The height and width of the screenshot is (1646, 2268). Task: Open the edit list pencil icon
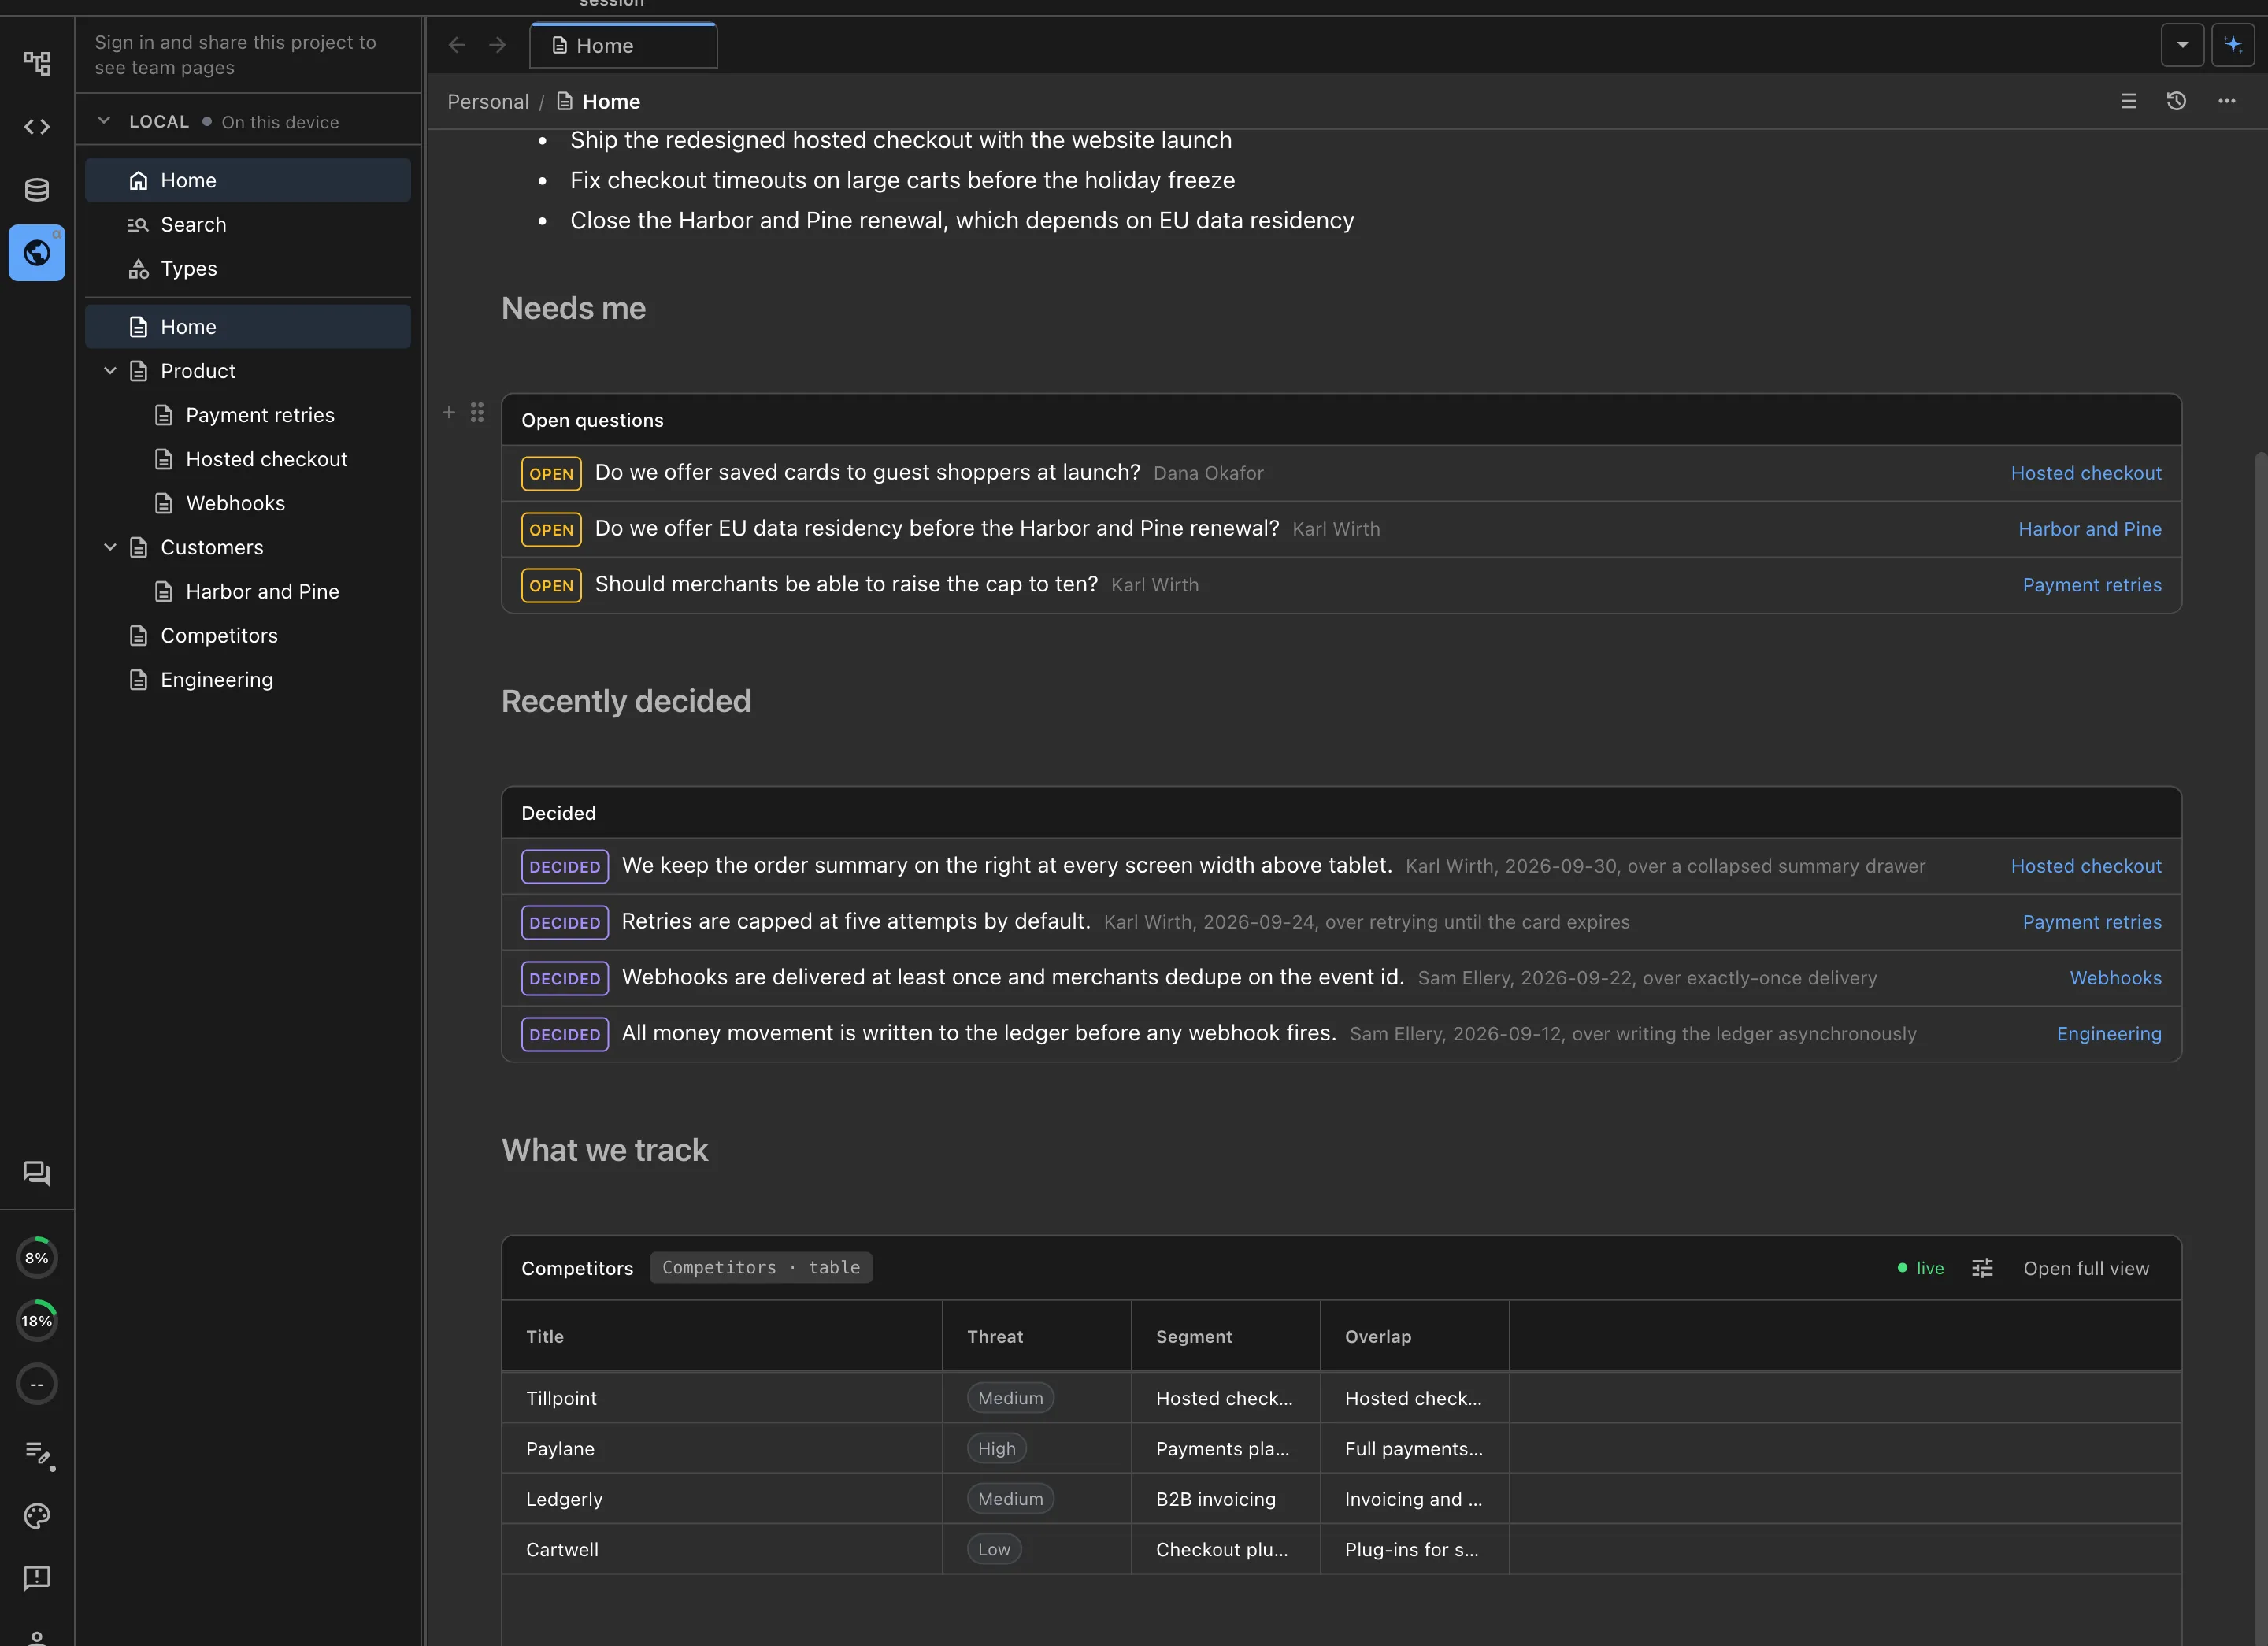(38, 1454)
